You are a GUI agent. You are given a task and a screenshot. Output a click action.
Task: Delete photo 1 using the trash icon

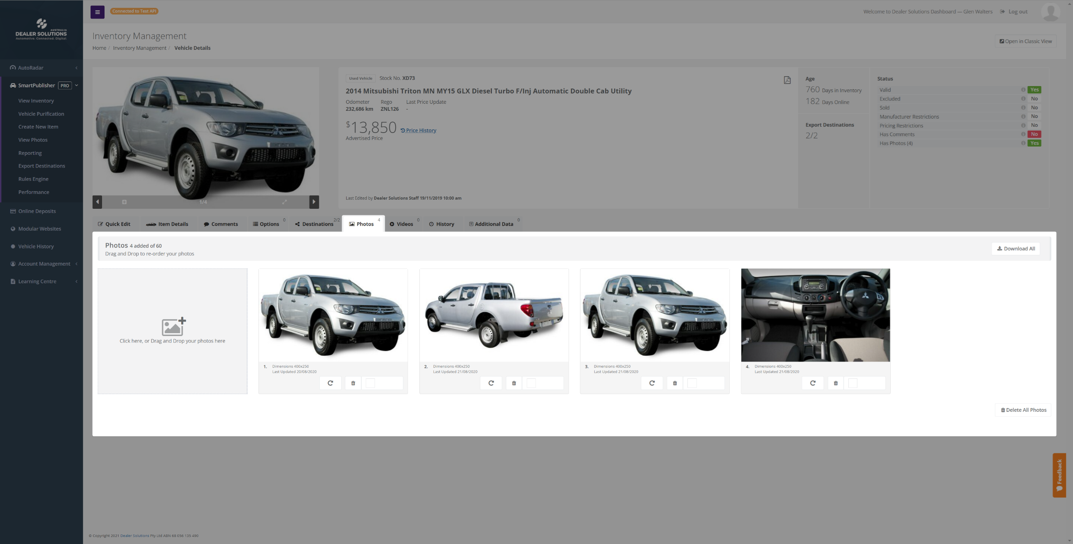(353, 383)
